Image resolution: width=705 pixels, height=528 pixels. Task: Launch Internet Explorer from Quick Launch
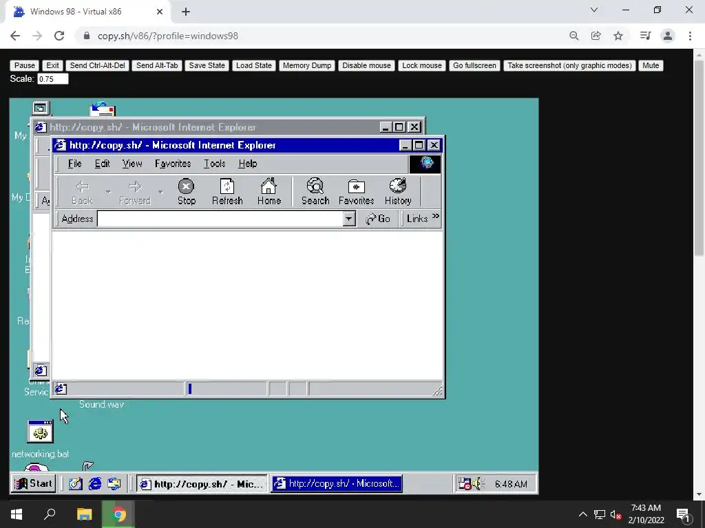click(95, 483)
